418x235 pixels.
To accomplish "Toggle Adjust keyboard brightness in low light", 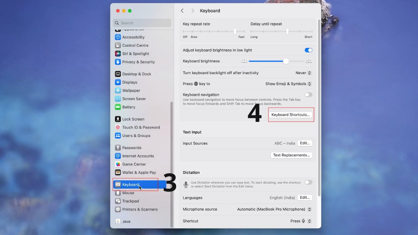I will coord(308,50).
